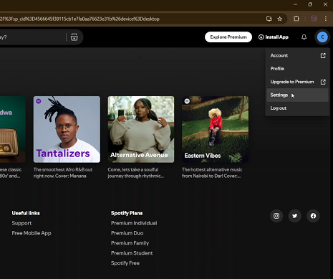Open the Spotify Facebook page
This screenshot has height=279, width=333.
pos(313,216)
